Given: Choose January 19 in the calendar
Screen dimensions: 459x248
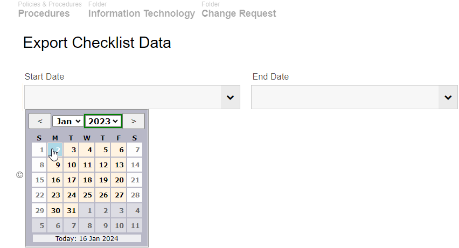Looking at the screenshot, I should 103,180.
